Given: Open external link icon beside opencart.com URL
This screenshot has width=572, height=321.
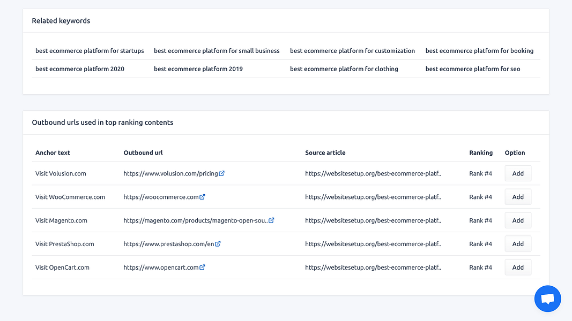Looking at the screenshot, I should coord(202,267).
